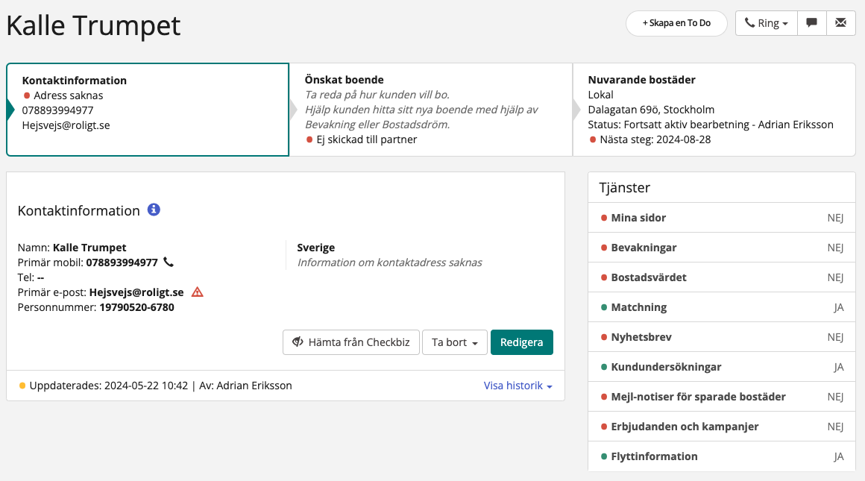The image size is (865, 481).
Task: Open the Nuvarande bostäder tab
Action: 714,110
